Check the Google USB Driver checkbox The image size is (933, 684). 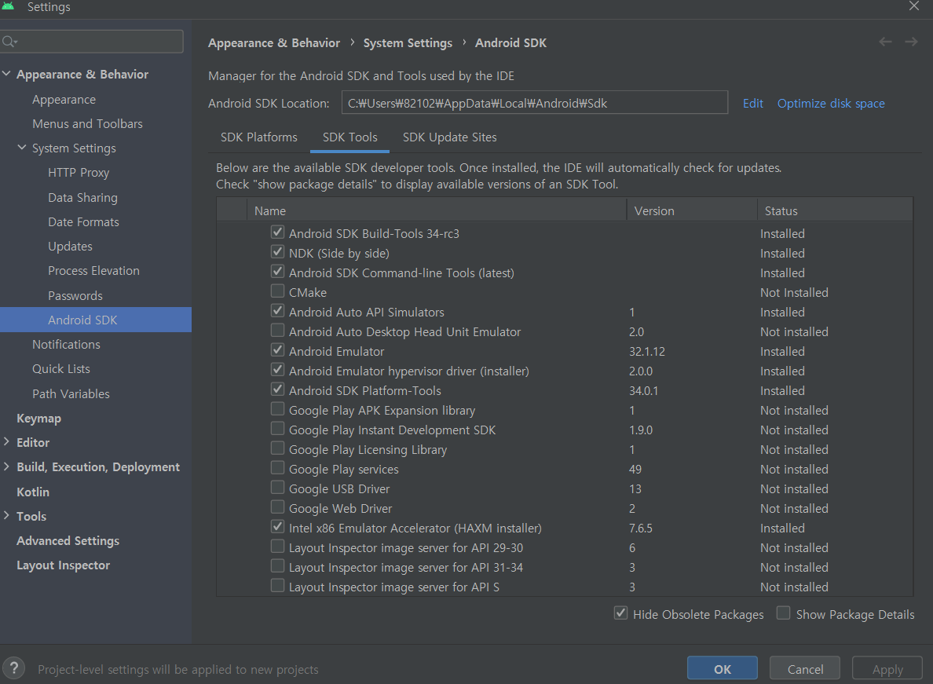(277, 487)
